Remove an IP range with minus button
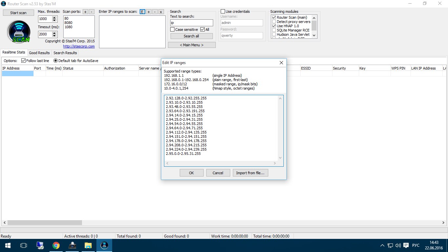 pyautogui.click(x=155, y=11)
